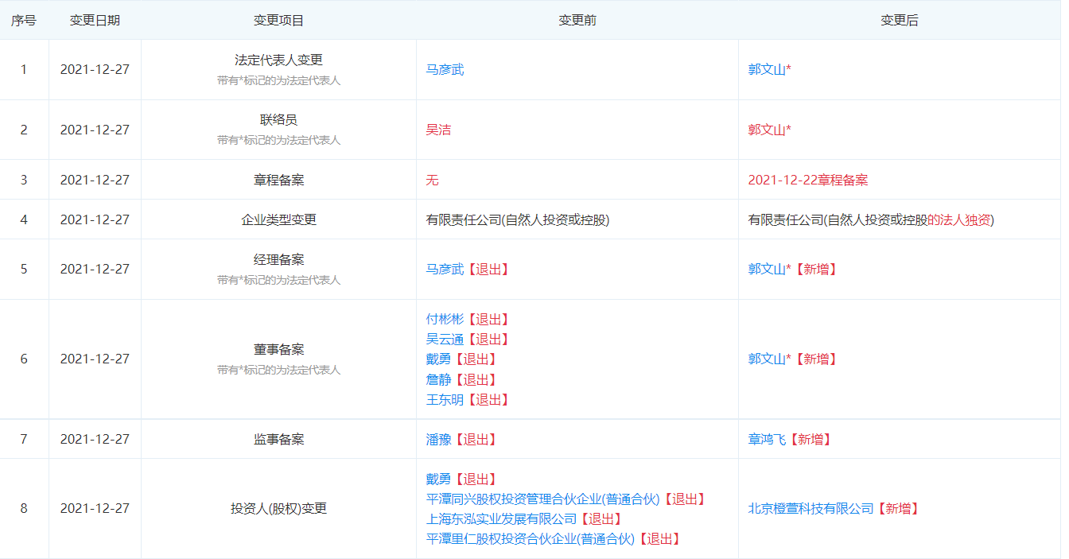Click 詹静 in the 董事备案 list
The image size is (1069, 559).
pyautogui.click(x=438, y=379)
